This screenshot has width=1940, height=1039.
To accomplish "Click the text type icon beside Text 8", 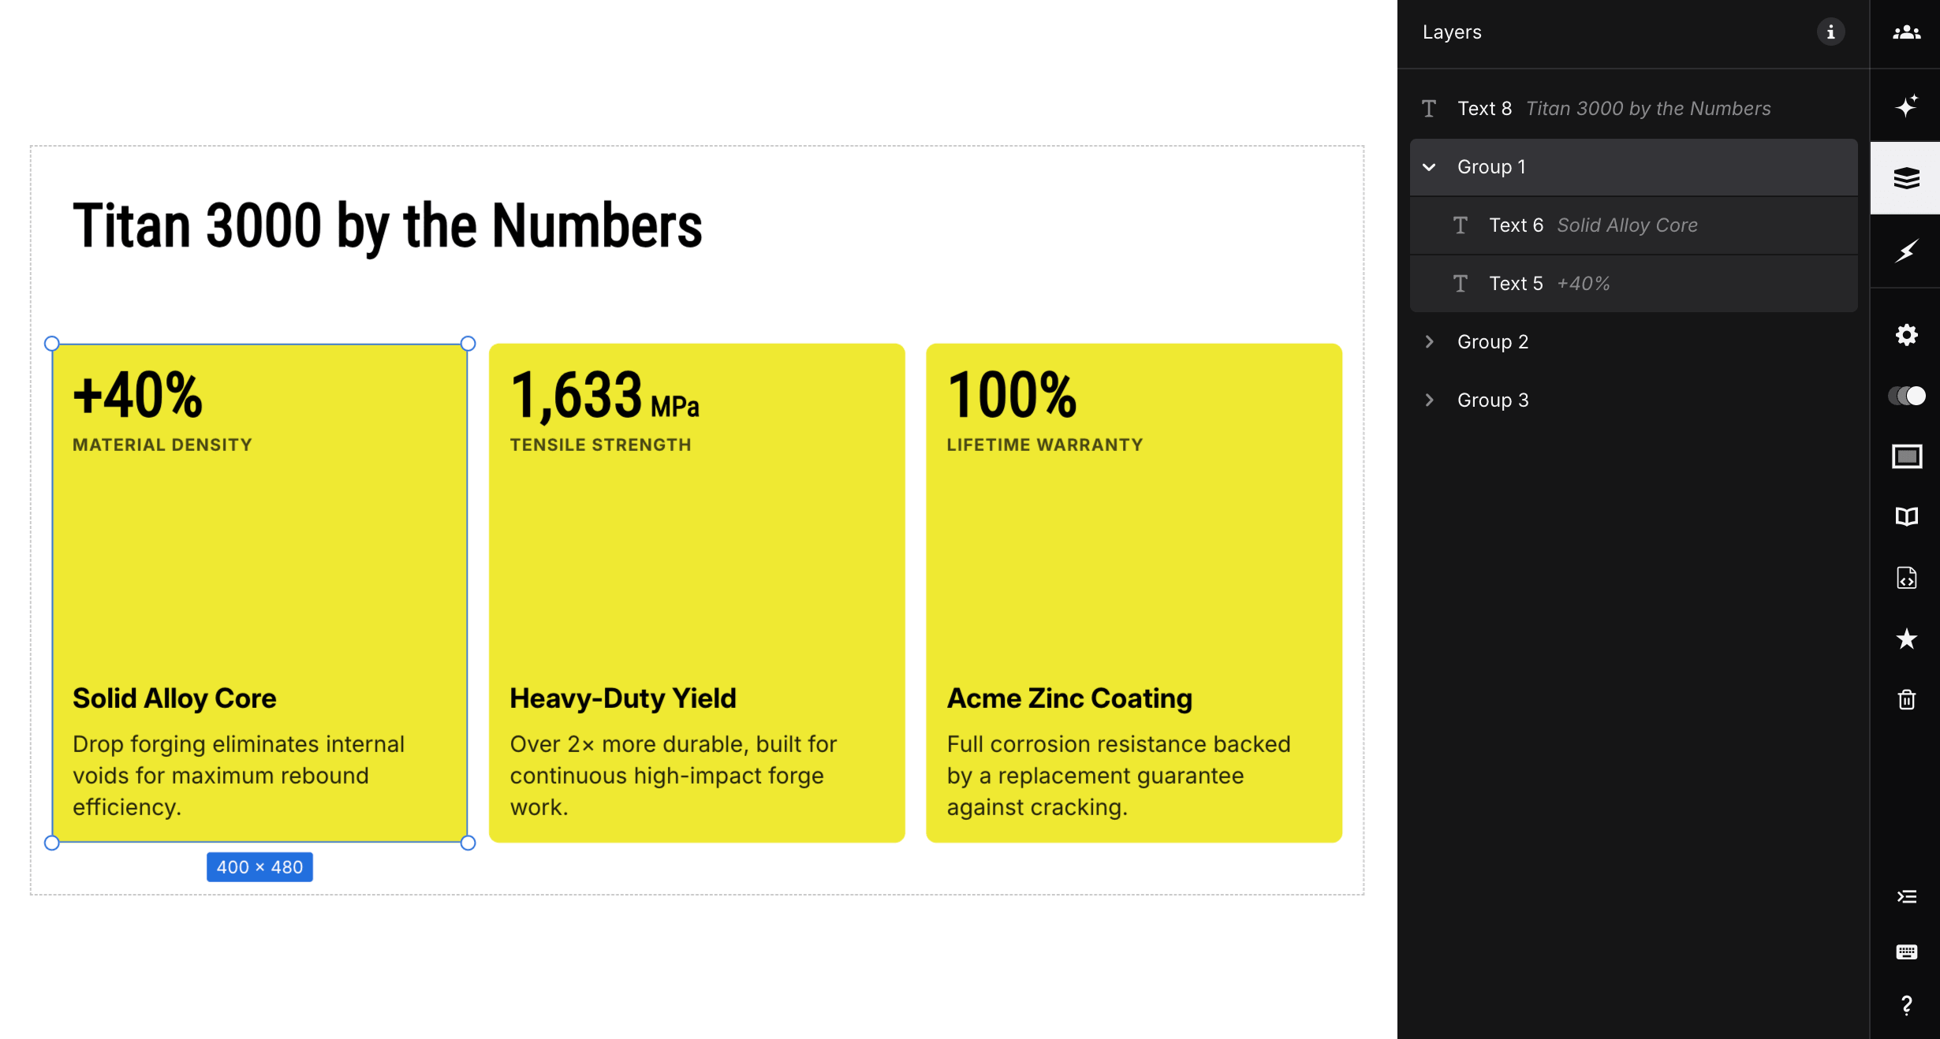I will coord(1428,109).
